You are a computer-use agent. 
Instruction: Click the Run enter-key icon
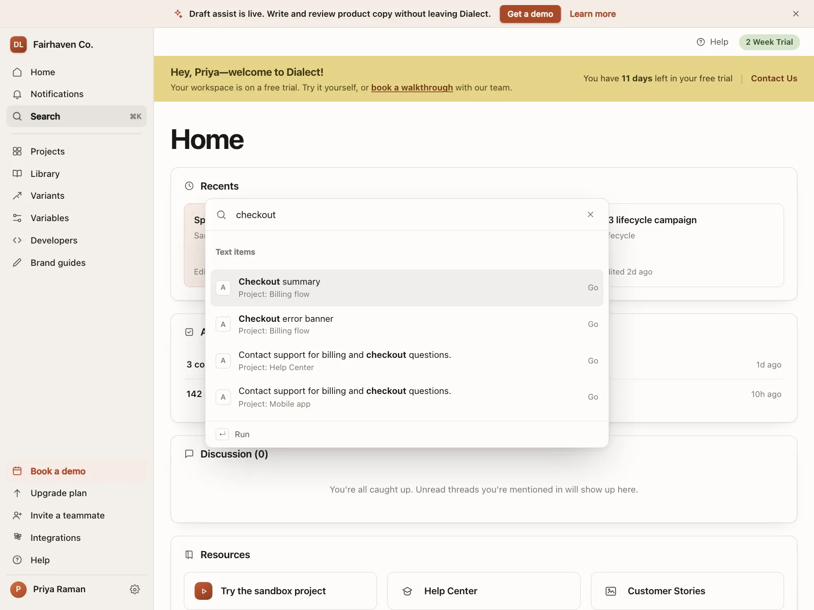point(222,434)
